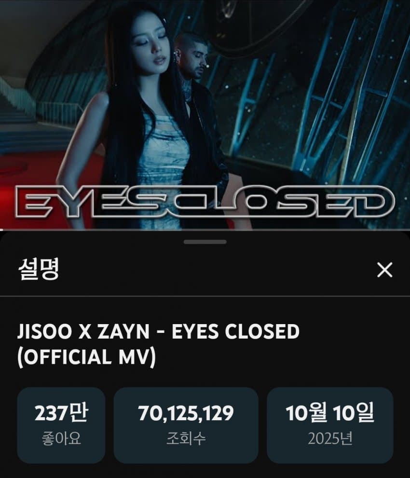
Task: Click the 10월 10일 upload date
Action: (330, 413)
